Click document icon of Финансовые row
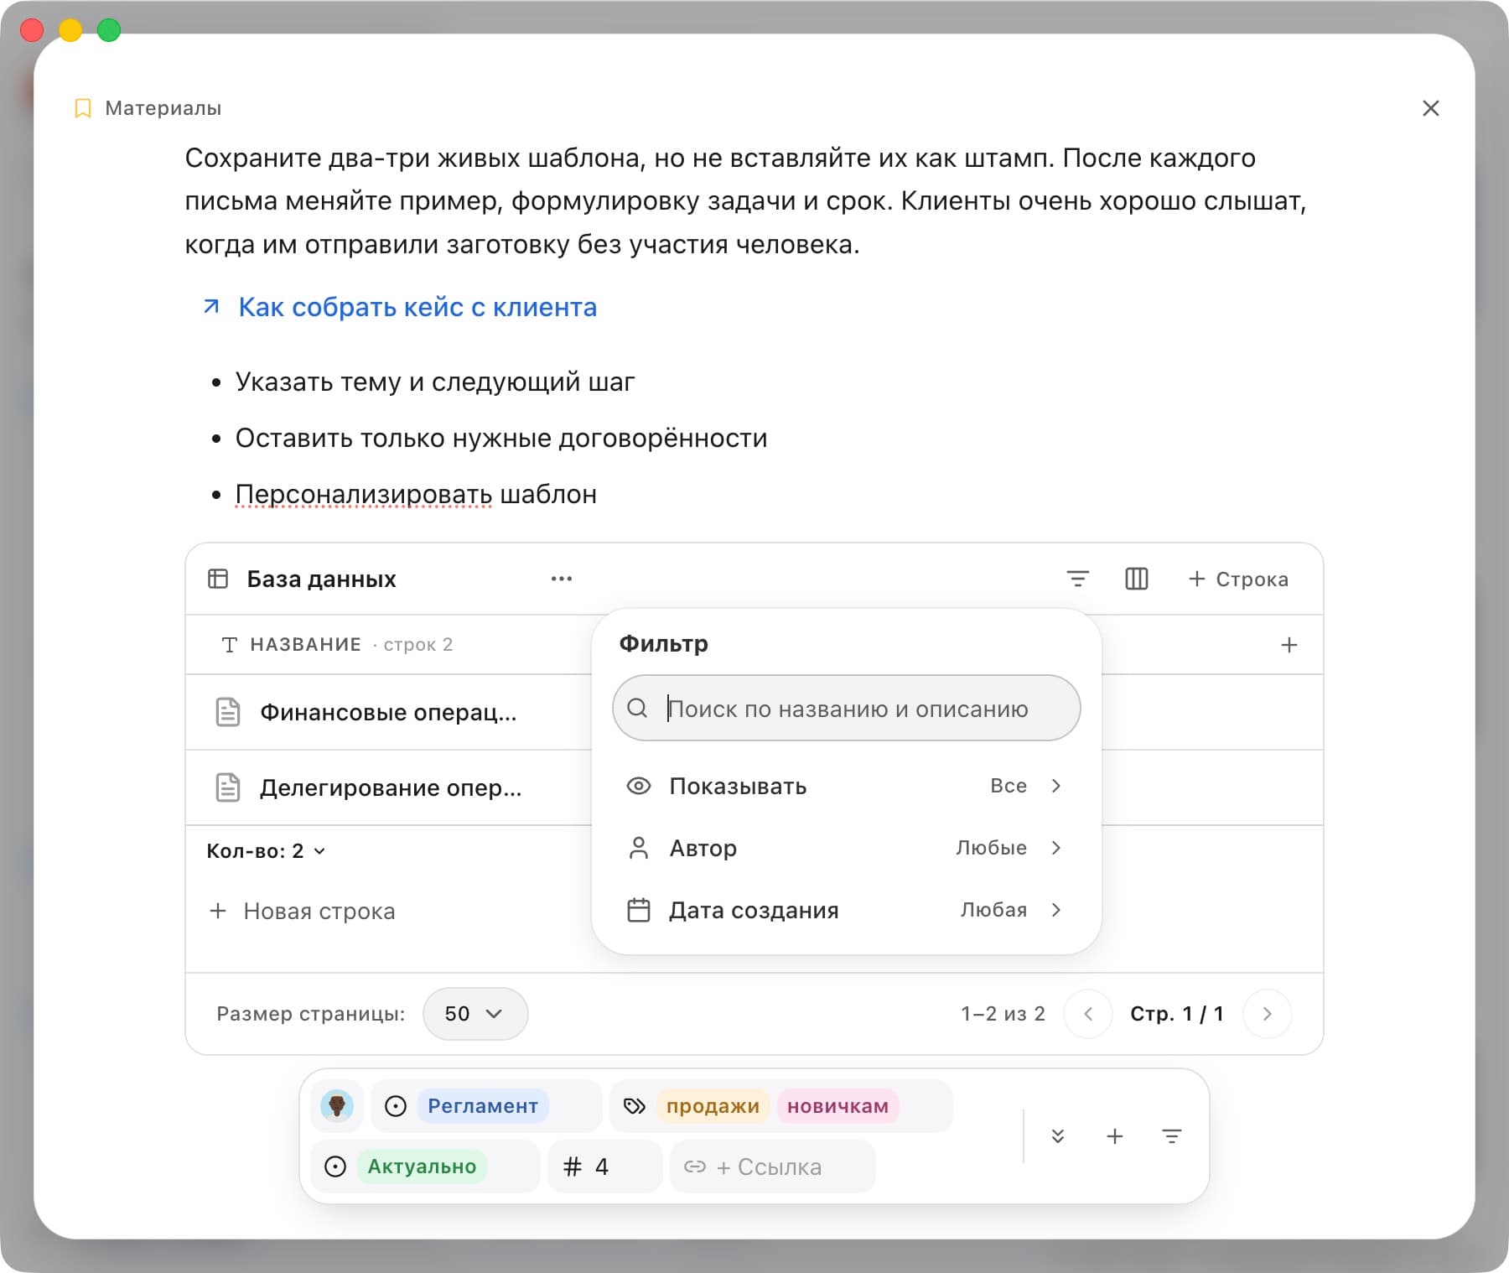 click(x=228, y=712)
